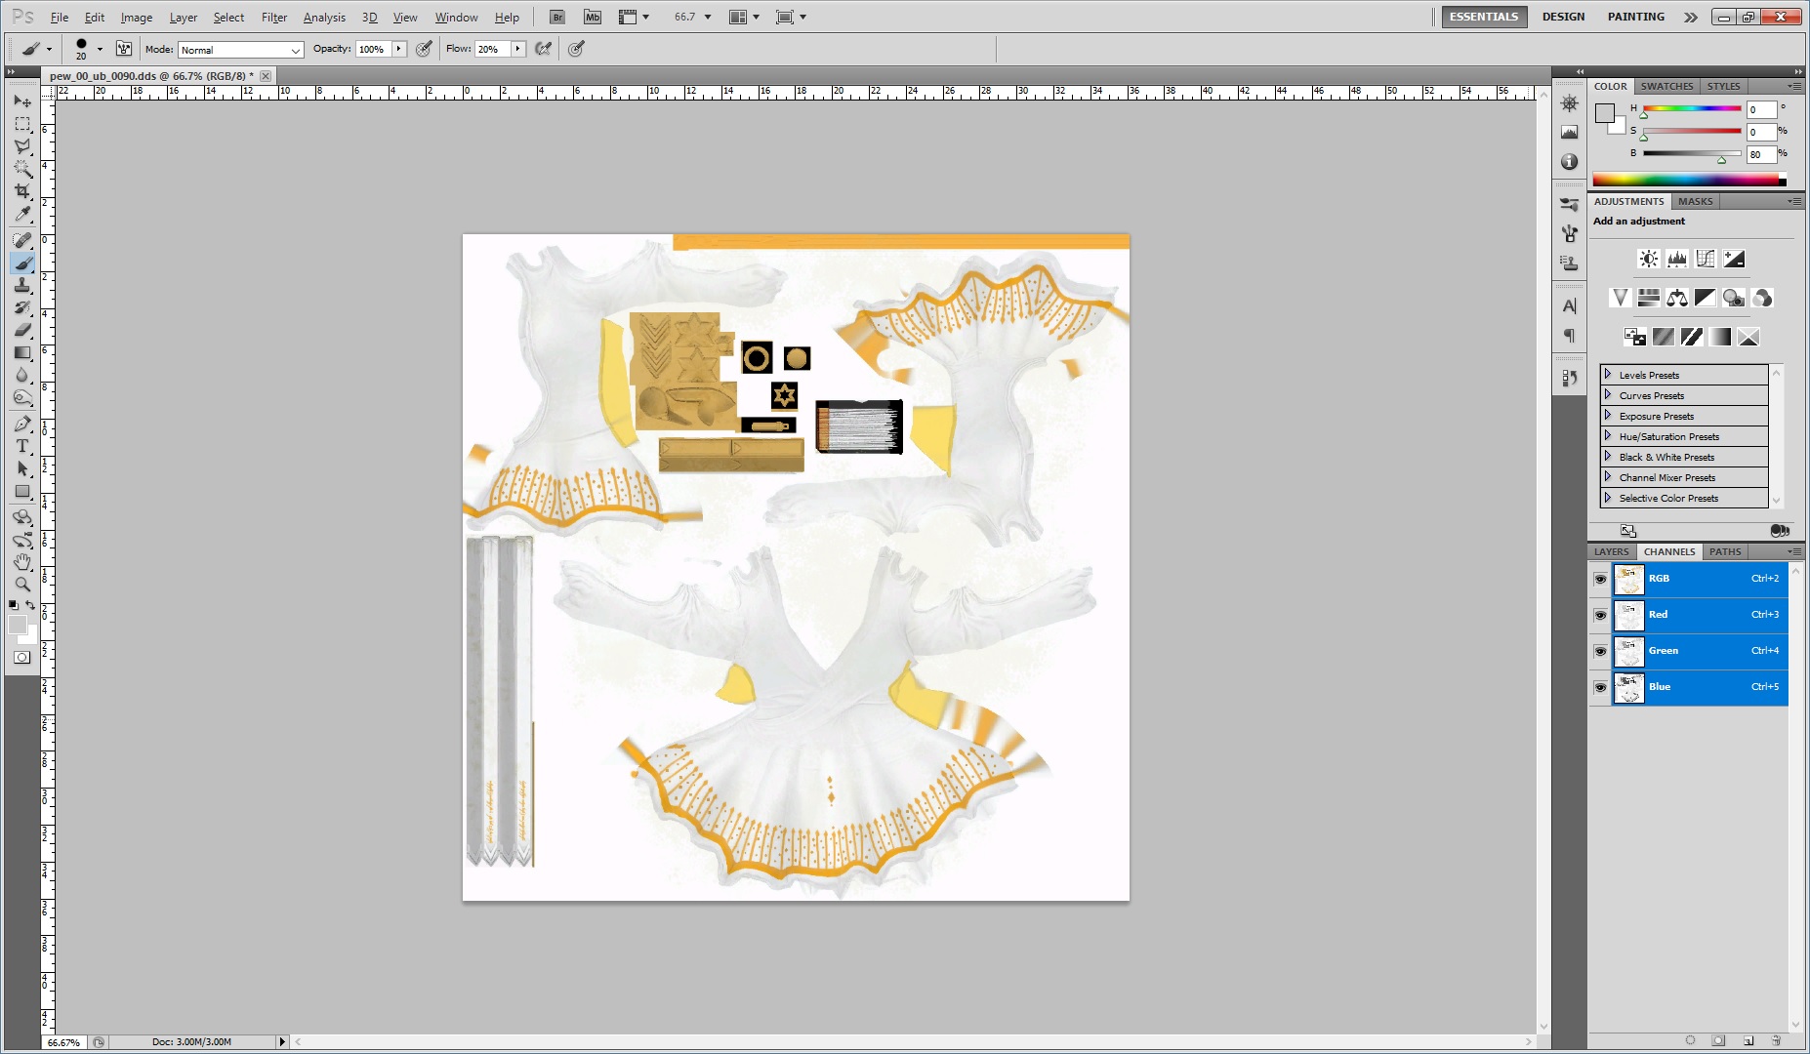Click the Opacity value field
Viewport: 1810px width, 1054px height.
pos(373,49)
